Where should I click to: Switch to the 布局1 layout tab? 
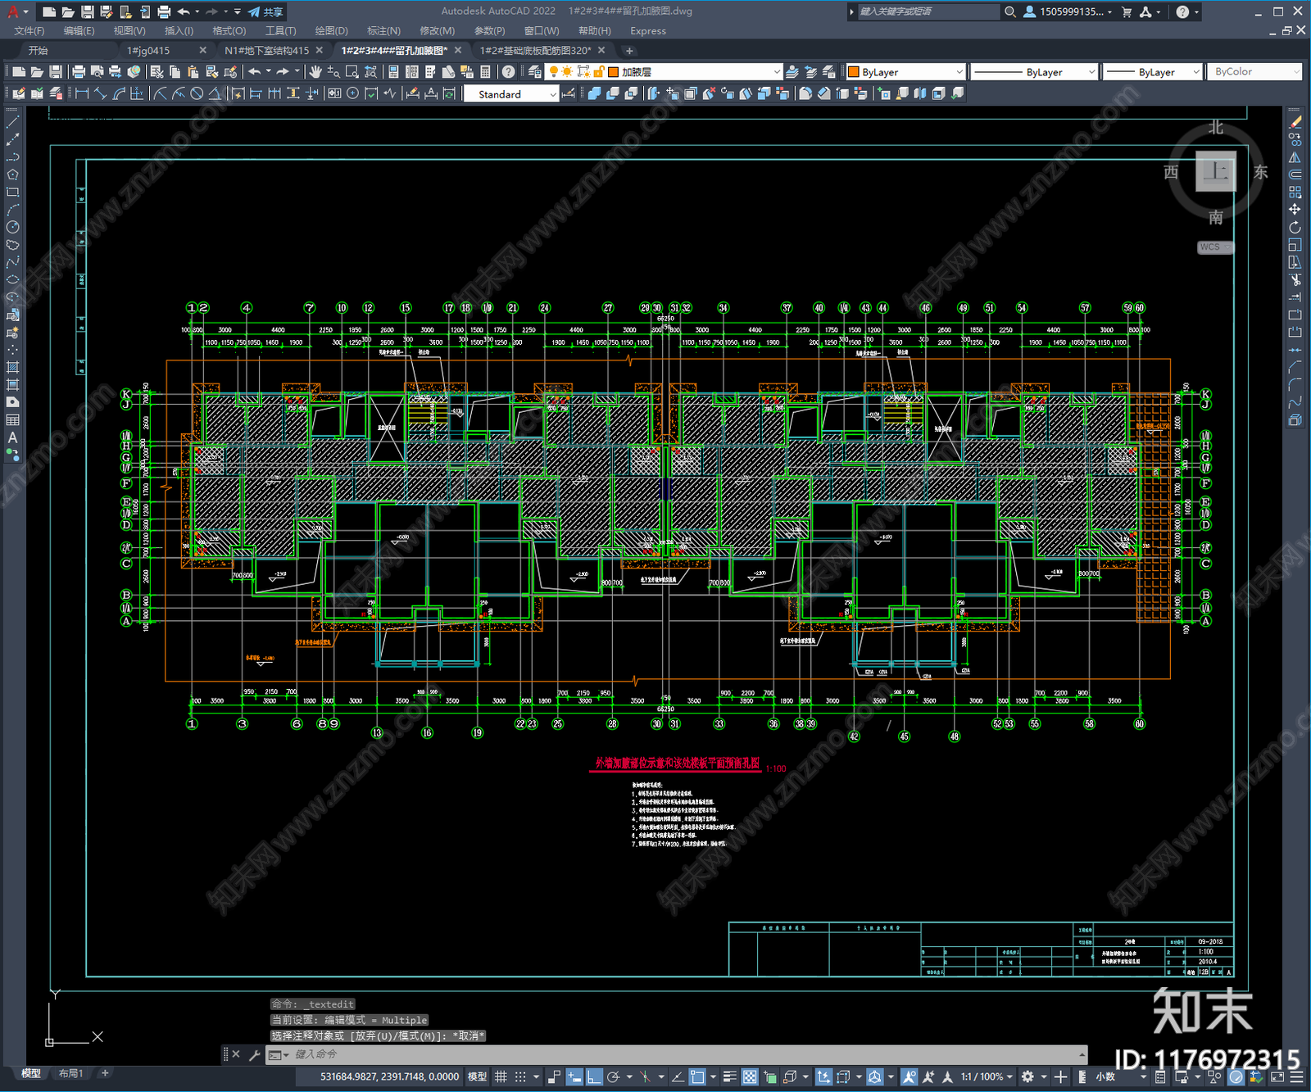tap(70, 1073)
